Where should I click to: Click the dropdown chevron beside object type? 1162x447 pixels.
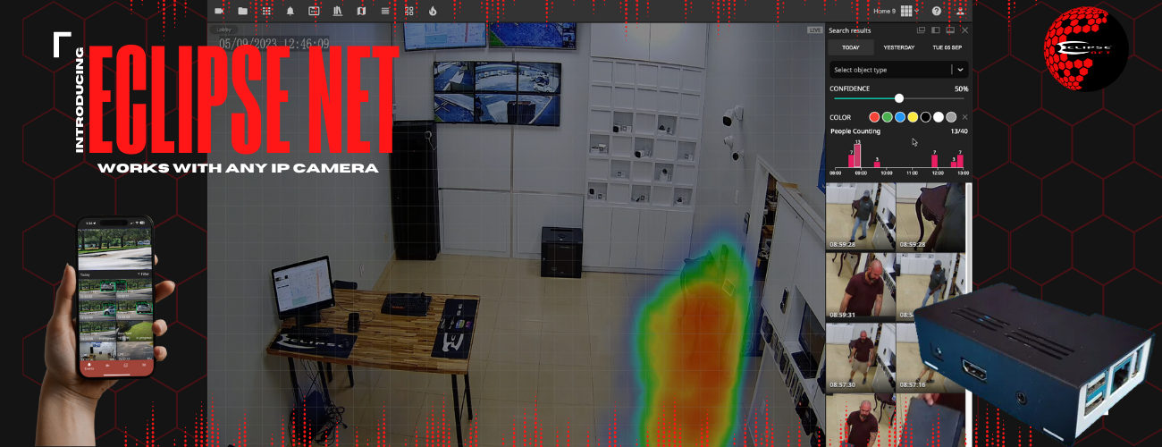(x=961, y=70)
